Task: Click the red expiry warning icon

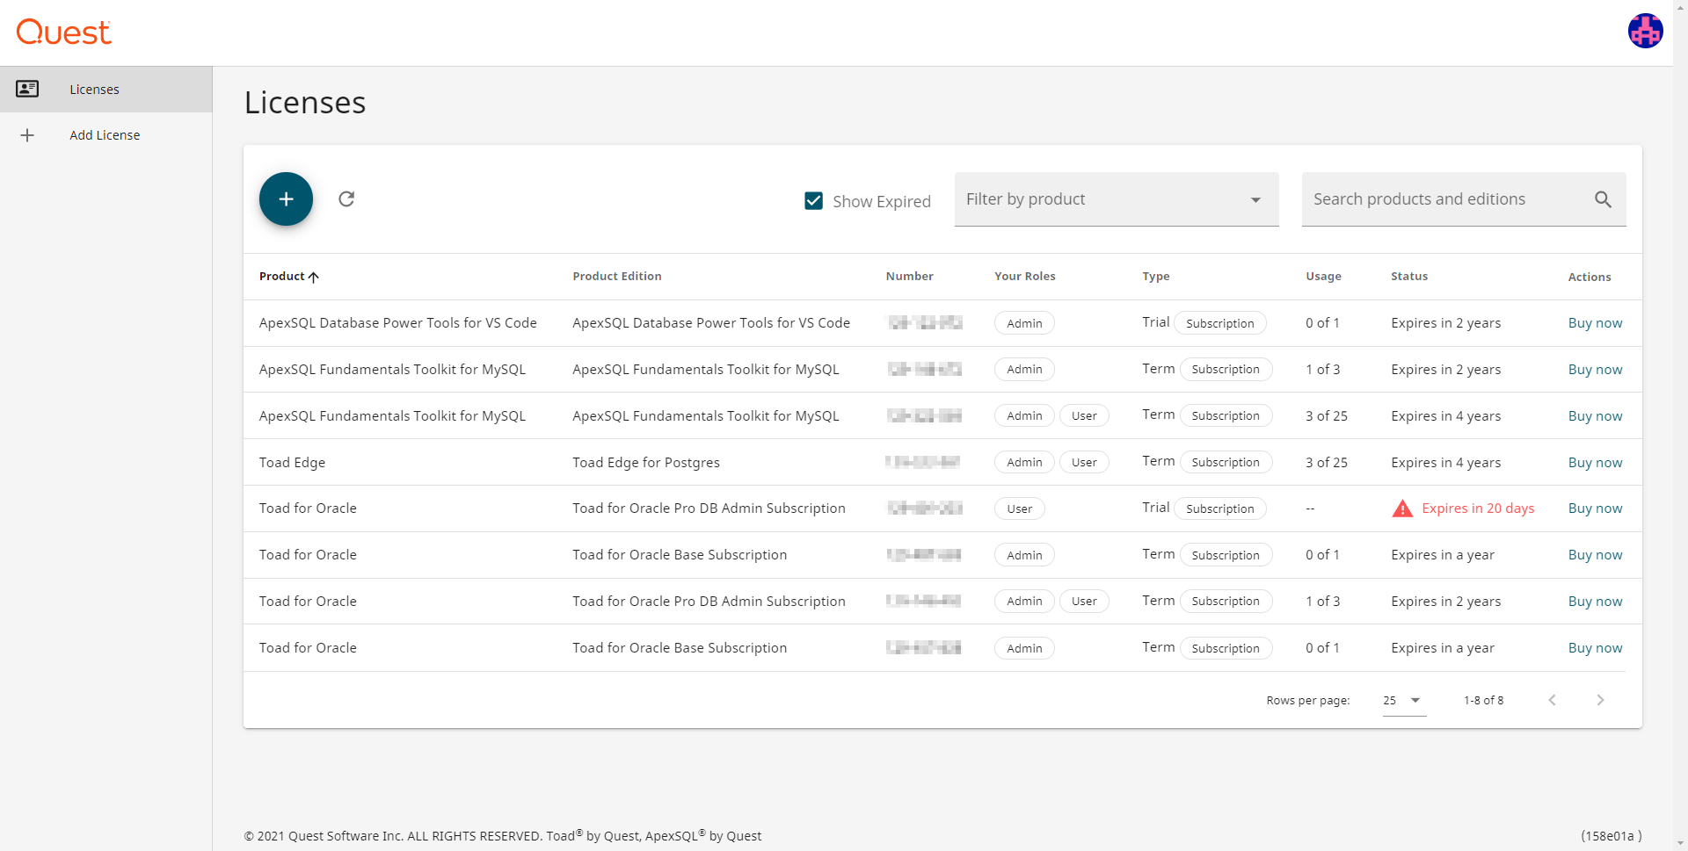Action: [1402, 508]
